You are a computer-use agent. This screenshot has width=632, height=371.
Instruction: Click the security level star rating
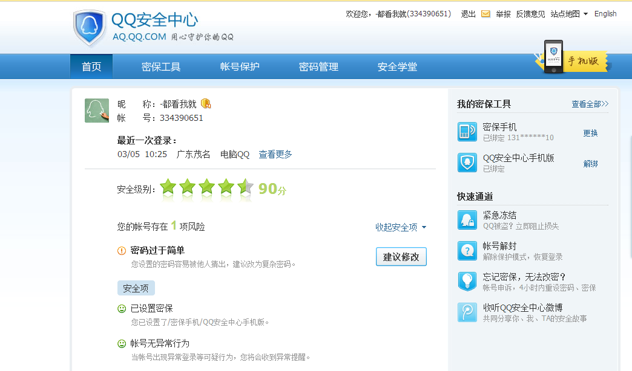pos(207,188)
